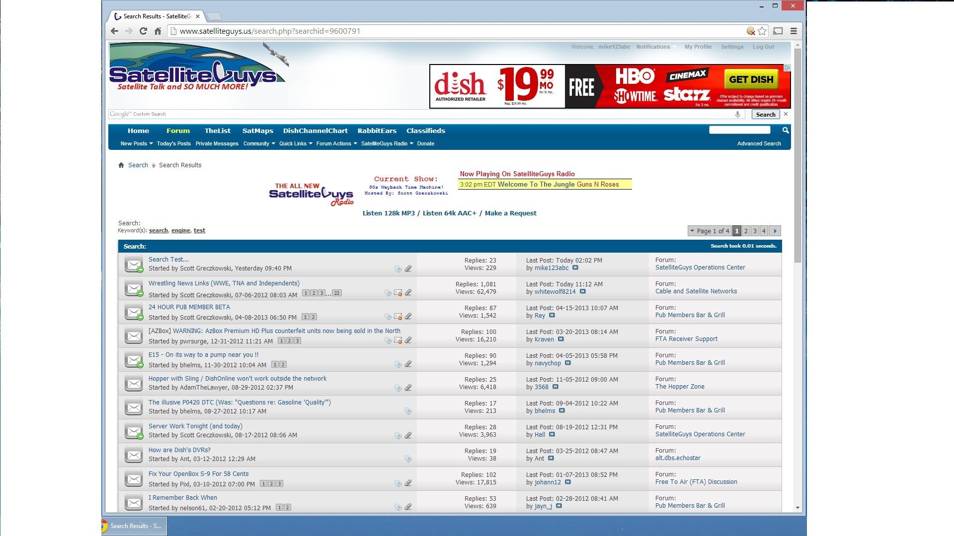Open Advanced Search link
The height and width of the screenshot is (536, 954).
(x=759, y=143)
